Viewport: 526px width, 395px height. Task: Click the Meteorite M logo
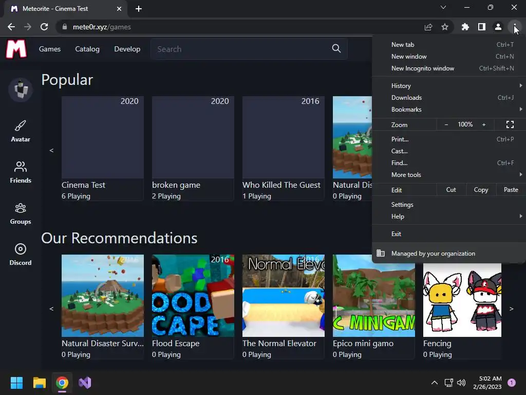pos(16,49)
